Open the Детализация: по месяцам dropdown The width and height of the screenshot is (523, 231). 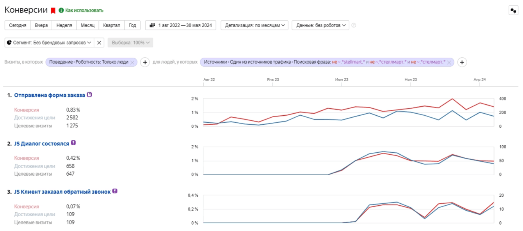tap(254, 25)
